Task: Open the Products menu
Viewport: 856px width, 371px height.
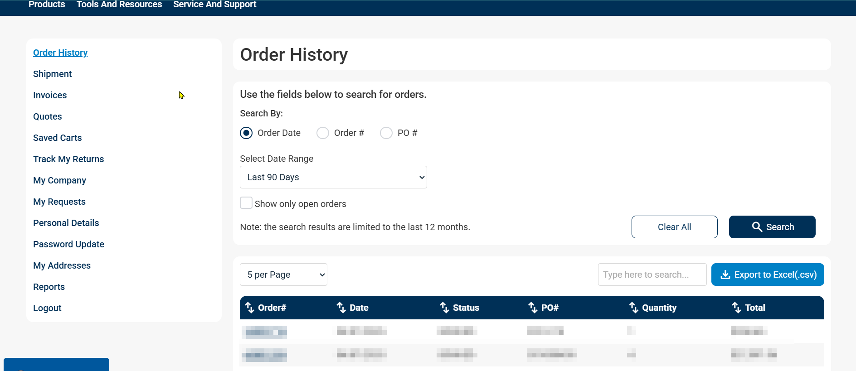Action: coord(47,5)
